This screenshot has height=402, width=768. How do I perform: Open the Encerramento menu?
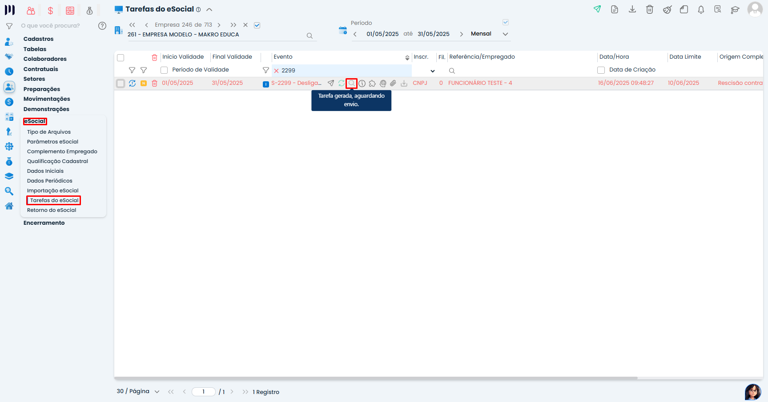click(x=44, y=223)
